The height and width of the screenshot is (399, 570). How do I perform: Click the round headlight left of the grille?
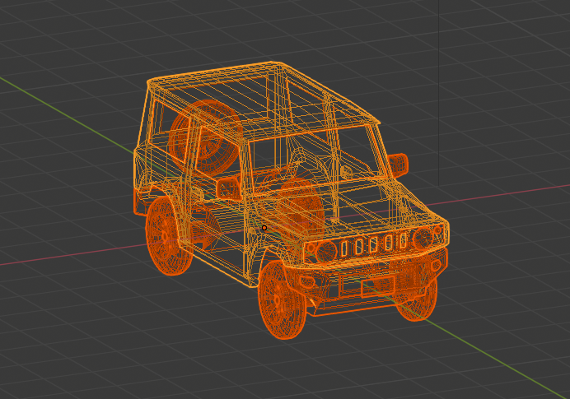point(325,251)
